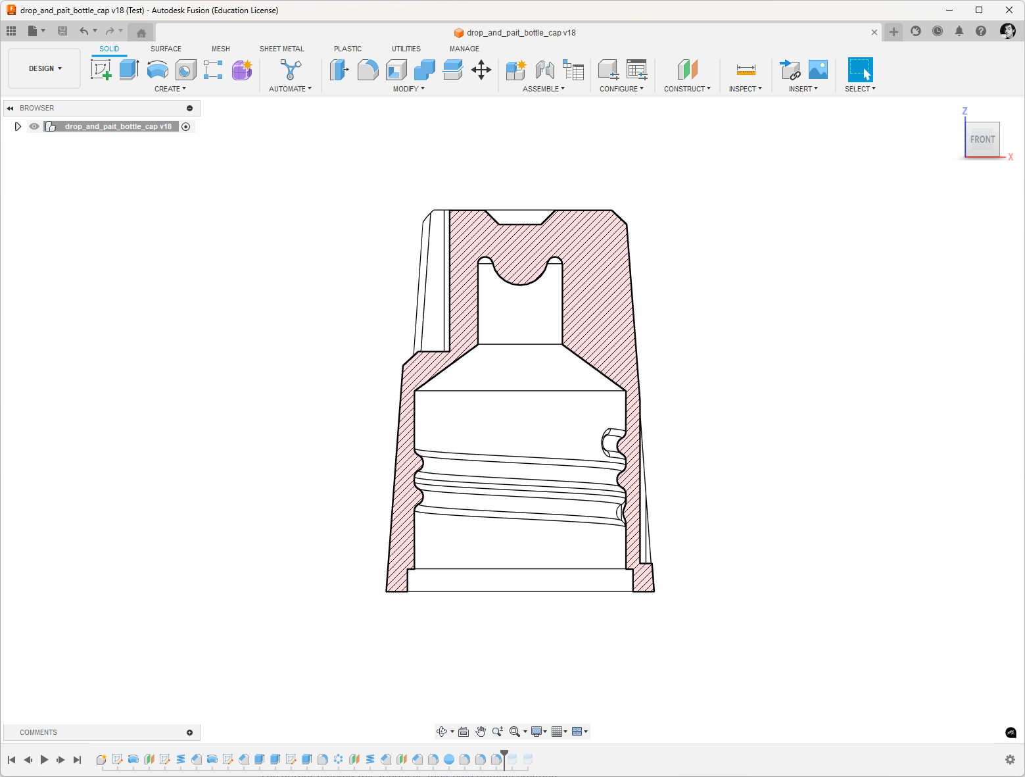Click the FRONT face of the view cube

pyautogui.click(x=982, y=139)
